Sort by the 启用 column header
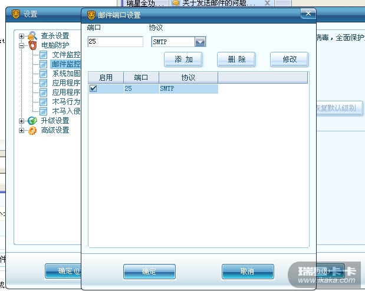The image size is (365, 291). pyautogui.click(x=106, y=77)
